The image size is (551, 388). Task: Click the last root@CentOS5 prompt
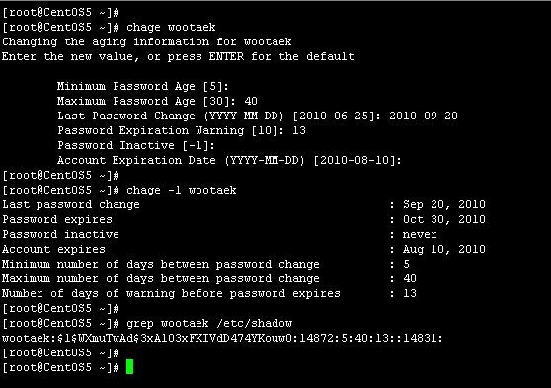tap(61, 367)
